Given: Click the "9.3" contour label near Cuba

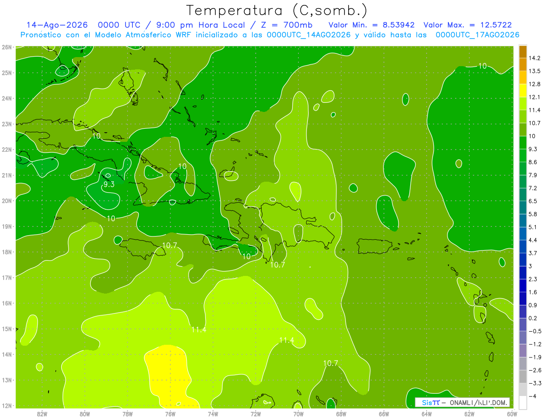Looking at the screenshot, I should 109,184.
